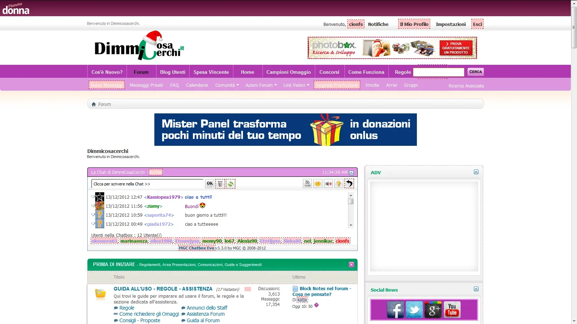Click the yellow folder forum icon
This screenshot has width=577, height=324.
pos(101,294)
